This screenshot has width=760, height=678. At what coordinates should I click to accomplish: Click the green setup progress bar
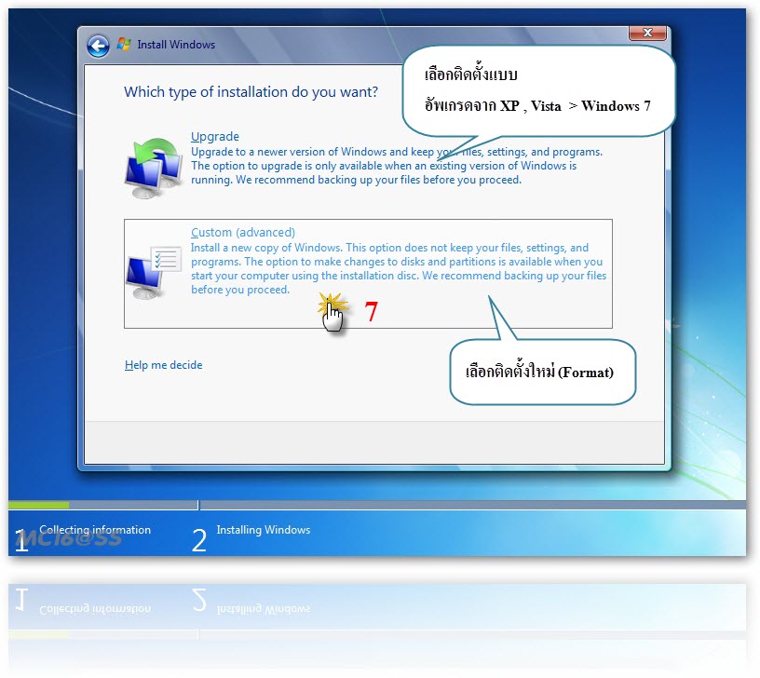click(39, 505)
